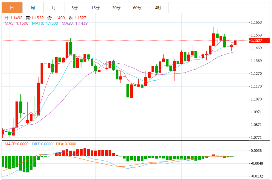Click the 1.1170 price axis label
272x180 pixels.
point(256,86)
